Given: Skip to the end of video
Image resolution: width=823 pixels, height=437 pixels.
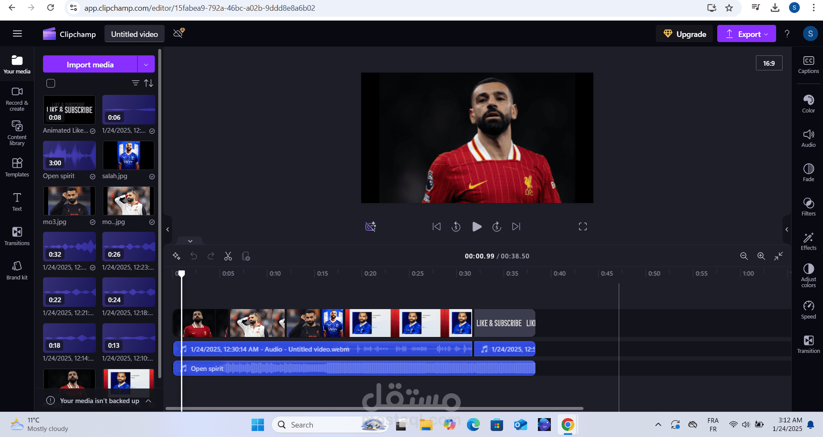Looking at the screenshot, I should tap(516, 226).
